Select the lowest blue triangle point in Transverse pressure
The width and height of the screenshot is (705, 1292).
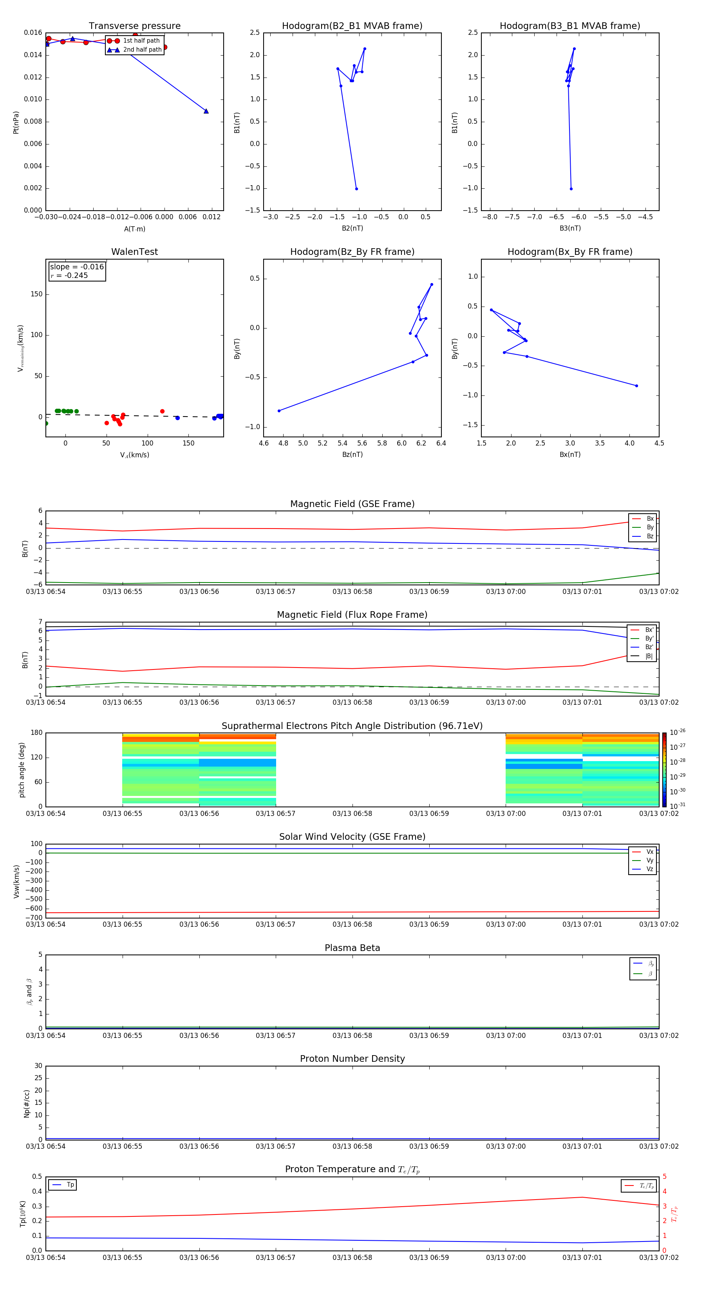click(206, 111)
